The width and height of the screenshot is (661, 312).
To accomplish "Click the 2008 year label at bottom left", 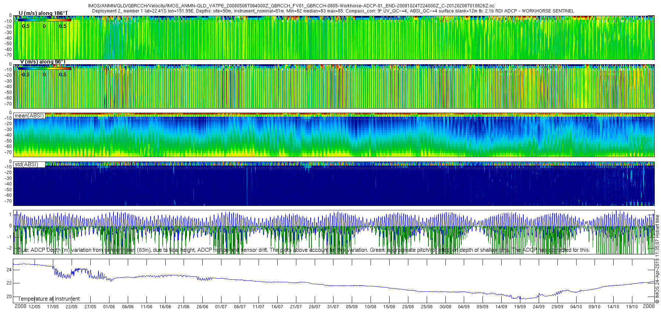I will (x=21, y=306).
